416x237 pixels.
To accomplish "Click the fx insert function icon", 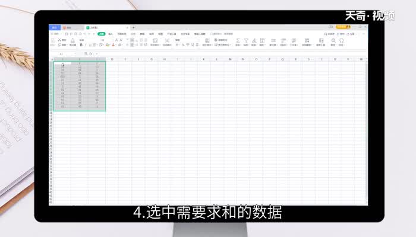I will [91, 54].
